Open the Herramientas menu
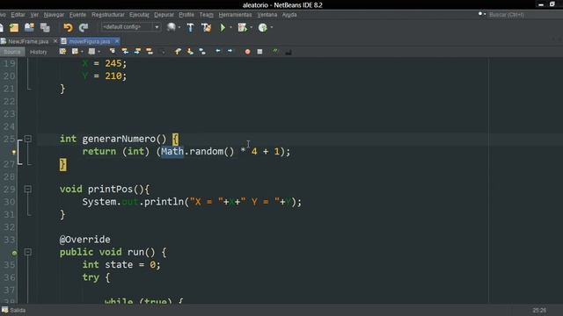This screenshot has width=563, height=316. coord(235,15)
